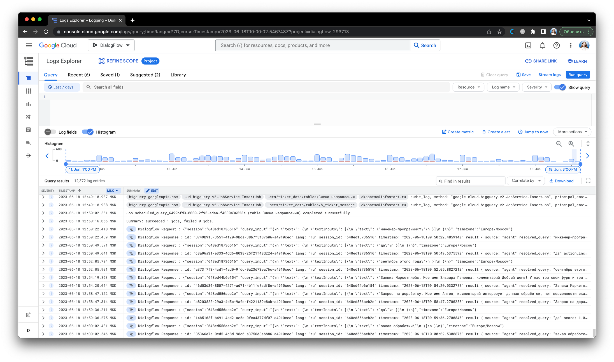Click the histogram end handle at 18 Jun
The image size is (614, 362).
tap(580, 164)
